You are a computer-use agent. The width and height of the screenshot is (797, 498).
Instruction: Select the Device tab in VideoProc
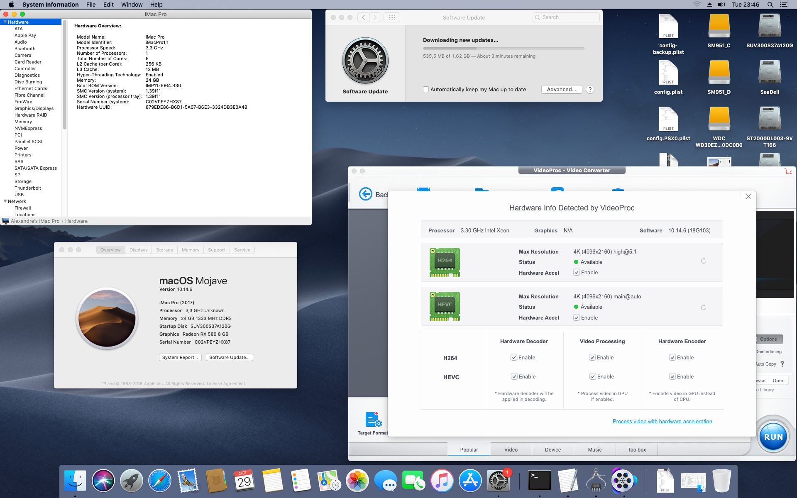point(553,450)
